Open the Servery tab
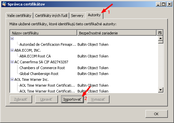 pos(77,16)
